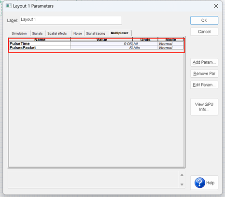Go to the Noise tab
The height and width of the screenshot is (197, 225).
pyautogui.click(x=78, y=33)
